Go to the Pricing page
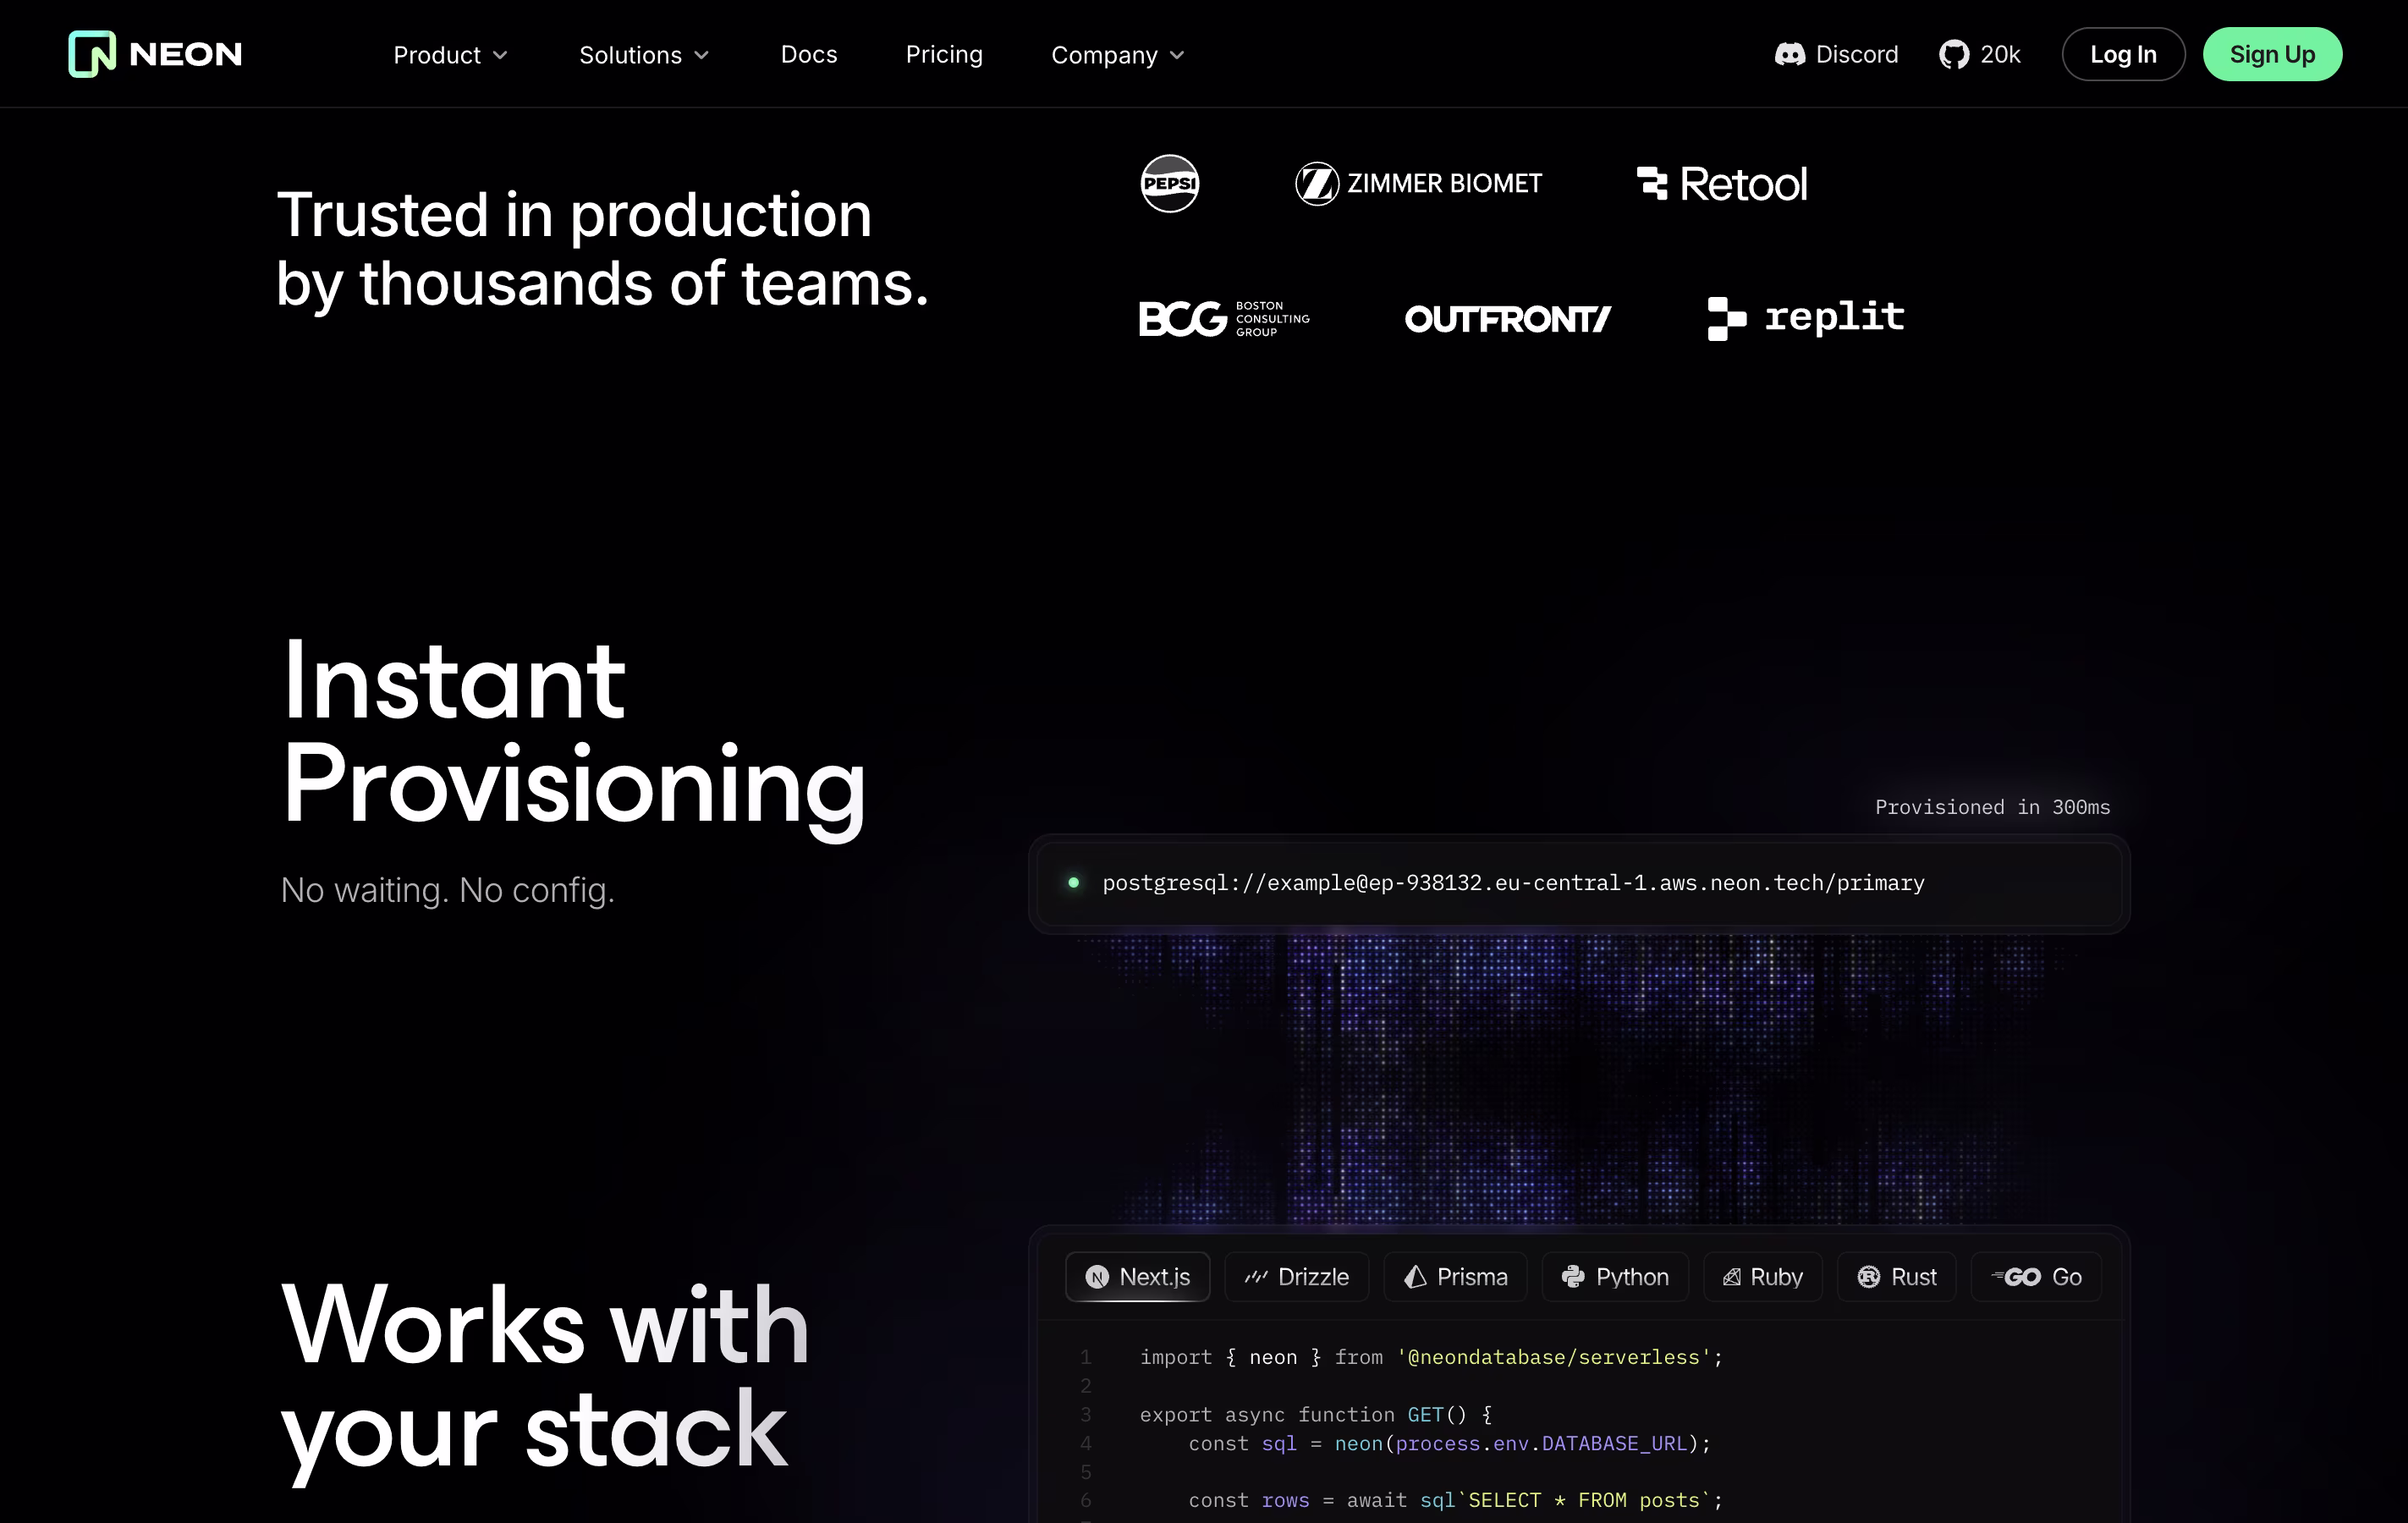 click(943, 54)
